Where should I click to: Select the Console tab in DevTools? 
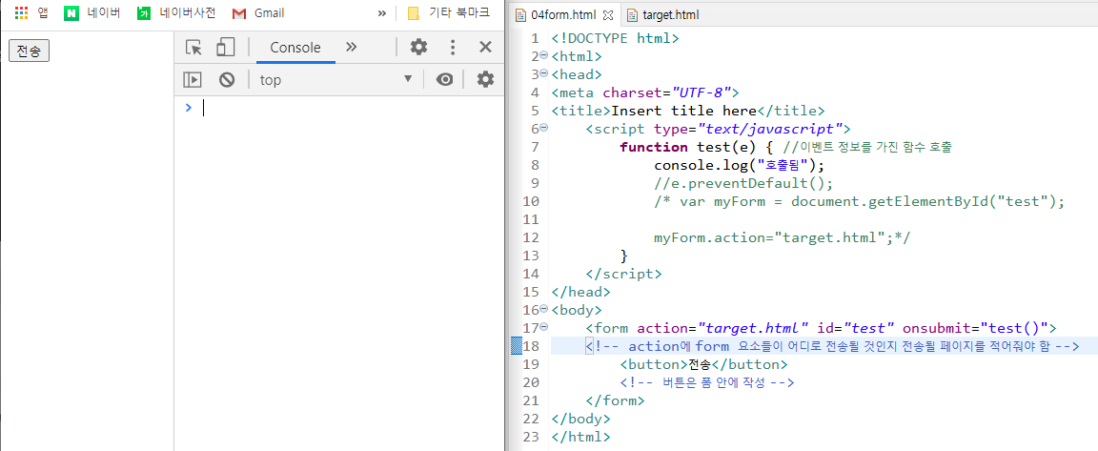point(295,48)
